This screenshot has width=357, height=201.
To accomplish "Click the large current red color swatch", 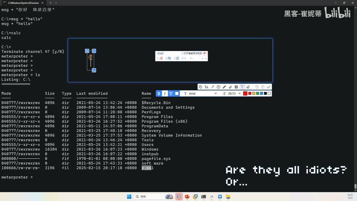I will click(x=245, y=94).
